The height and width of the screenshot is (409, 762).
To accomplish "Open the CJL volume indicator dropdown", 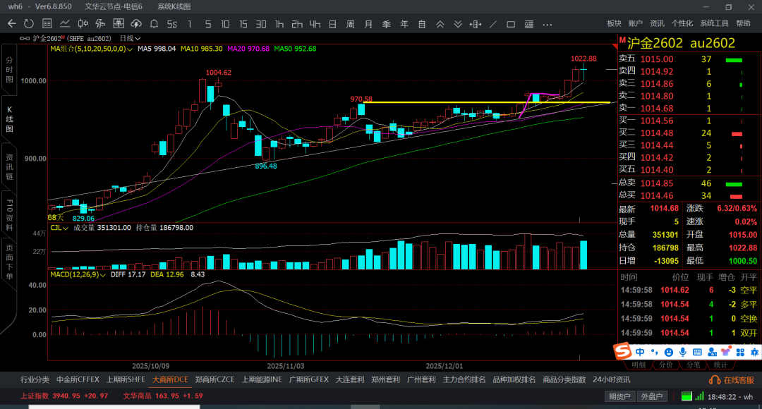I will point(61,228).
